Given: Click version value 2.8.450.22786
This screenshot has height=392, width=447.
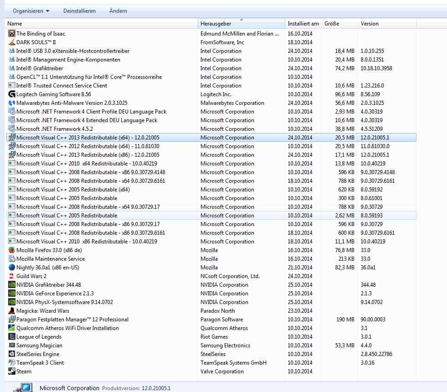Looking at the screenshot, I should (376, 354).
